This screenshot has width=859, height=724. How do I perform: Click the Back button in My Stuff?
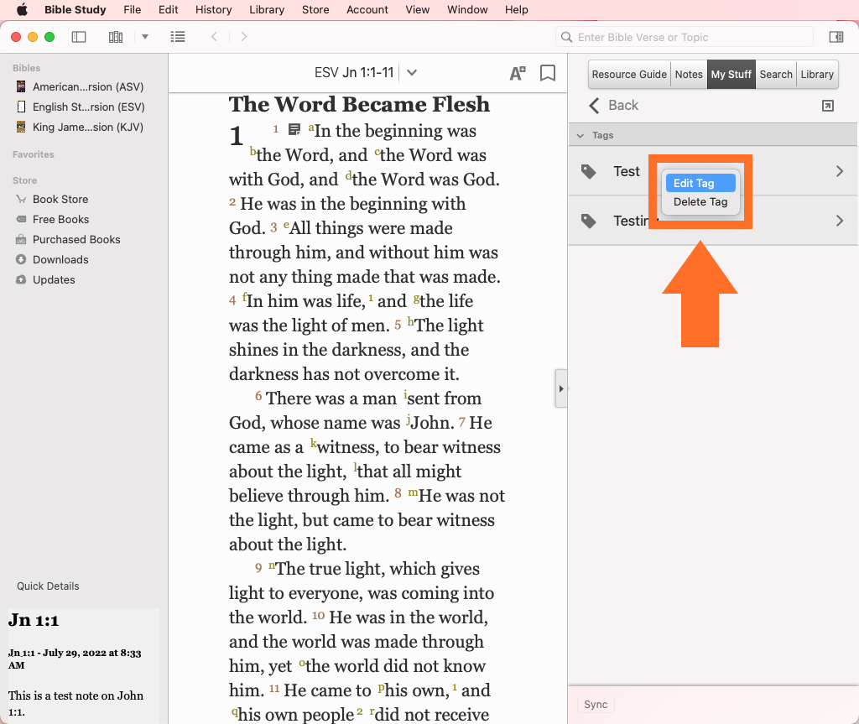613,105
